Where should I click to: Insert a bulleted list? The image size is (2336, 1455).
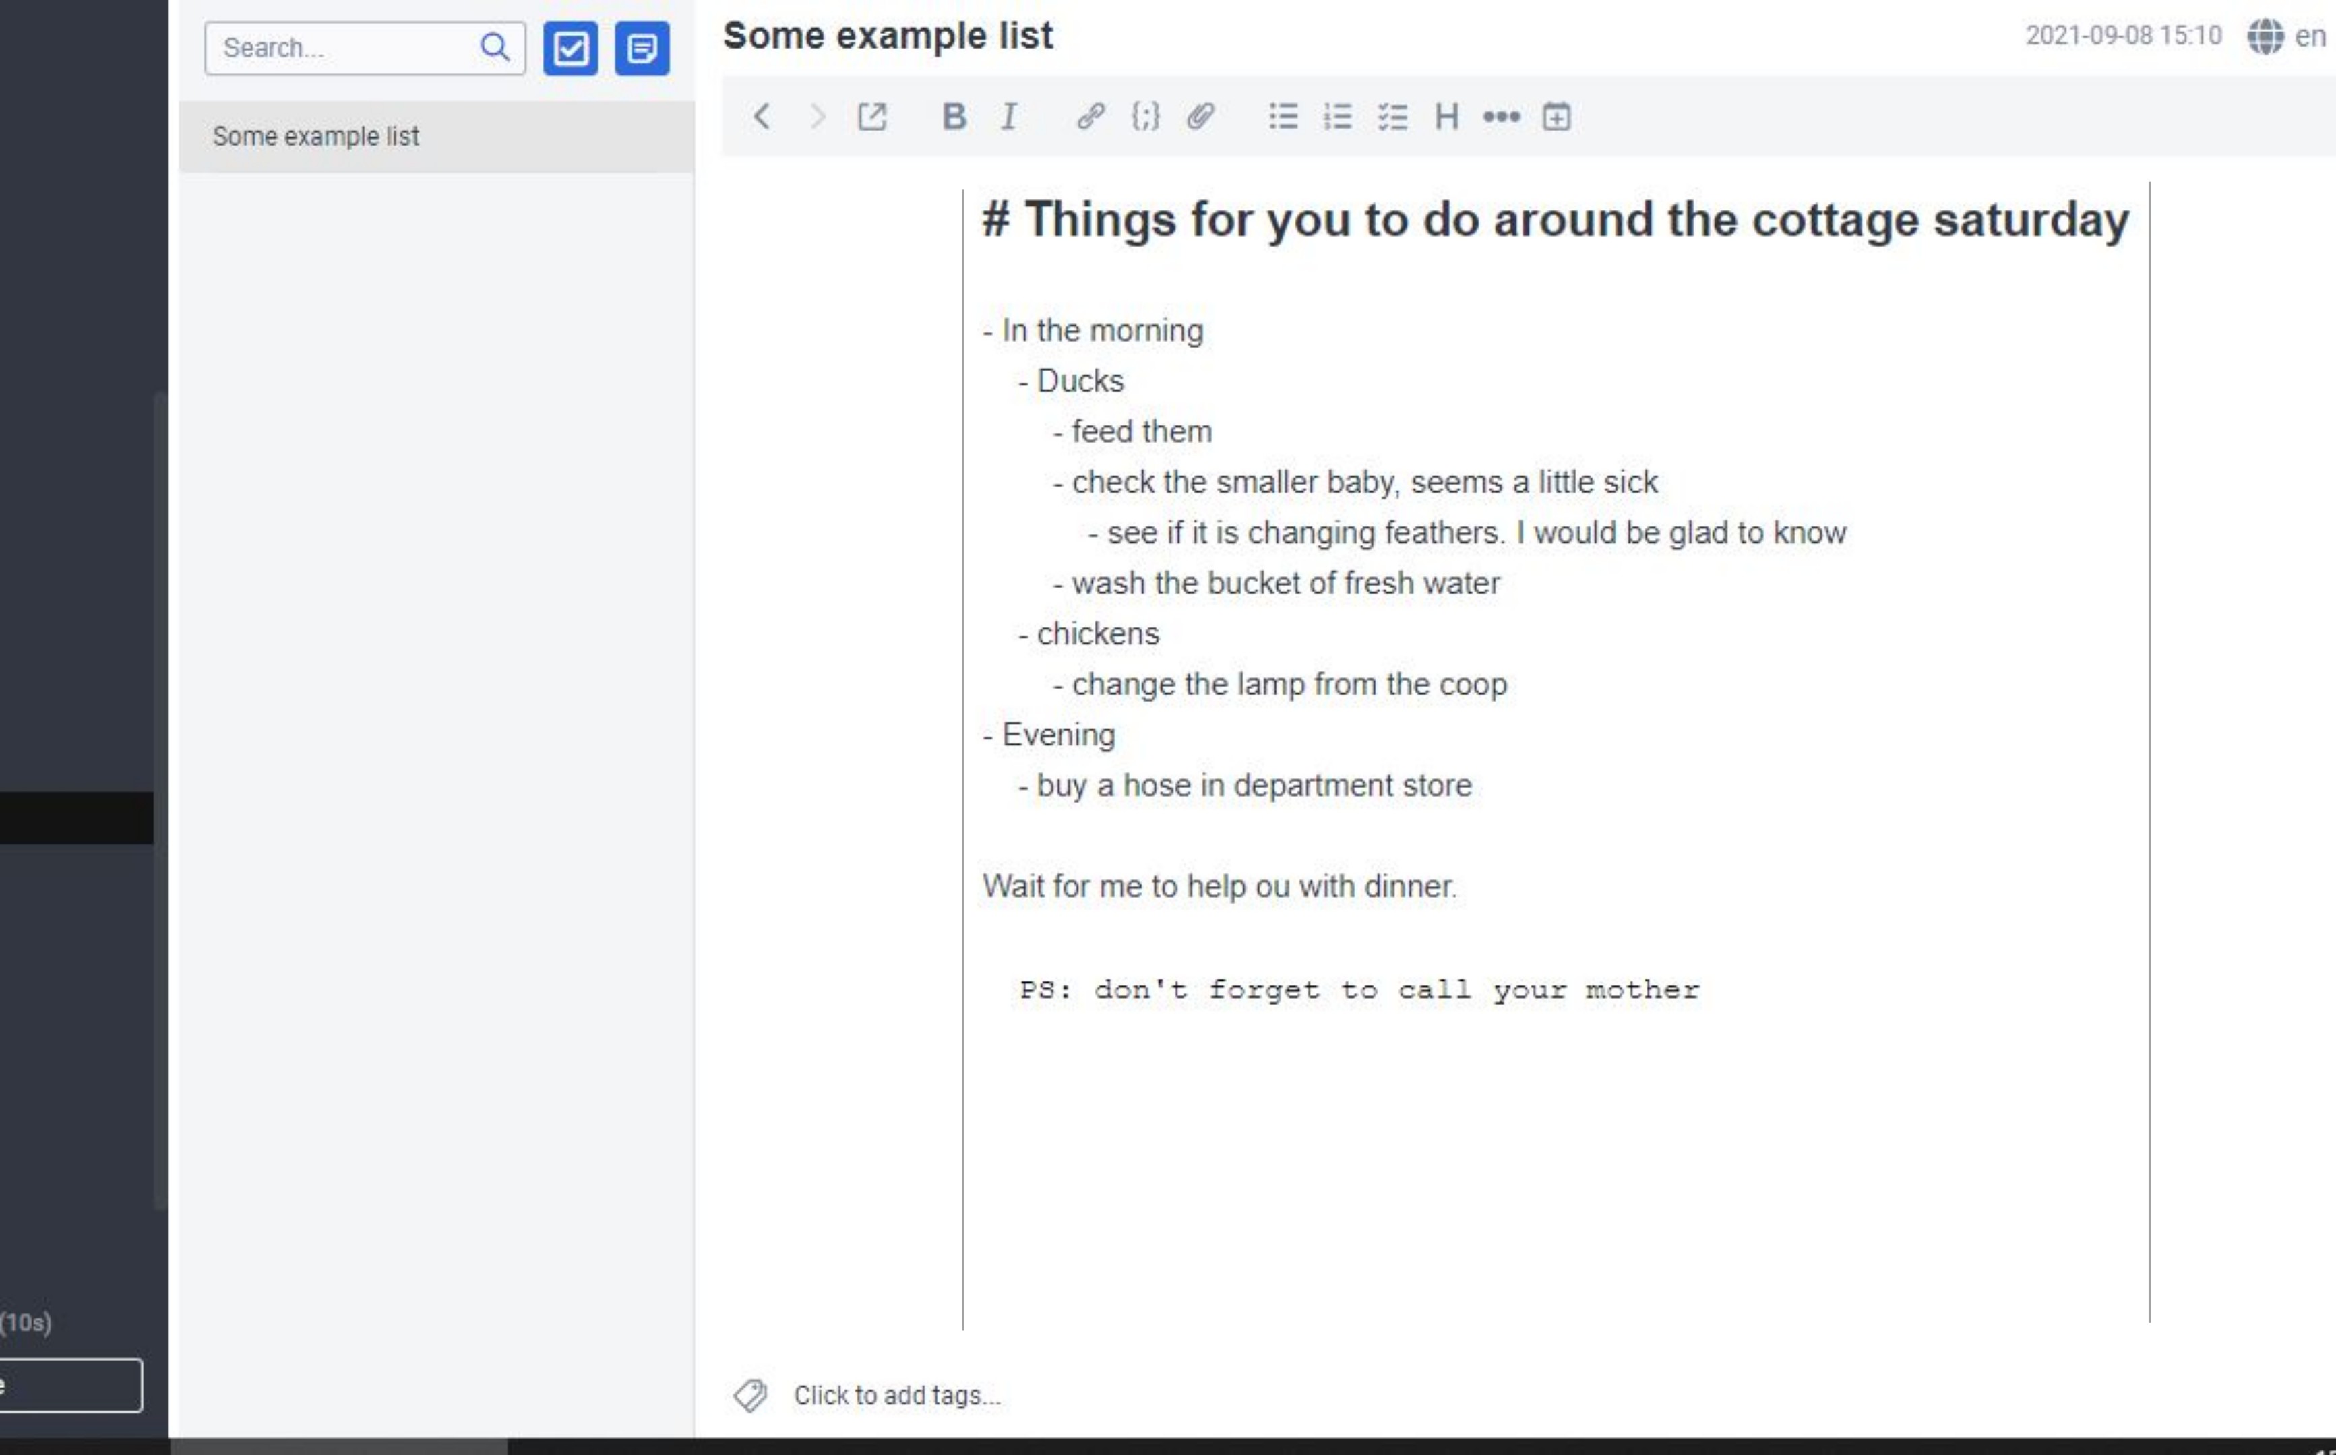1283,117
